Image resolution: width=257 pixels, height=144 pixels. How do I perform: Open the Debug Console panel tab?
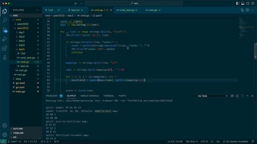[x=90, y=96]
